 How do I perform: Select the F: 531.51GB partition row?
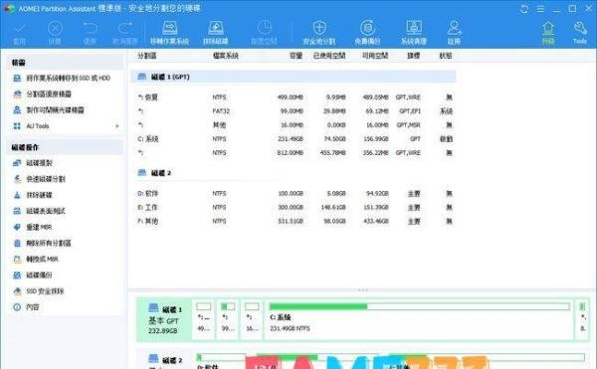(294, 221)
